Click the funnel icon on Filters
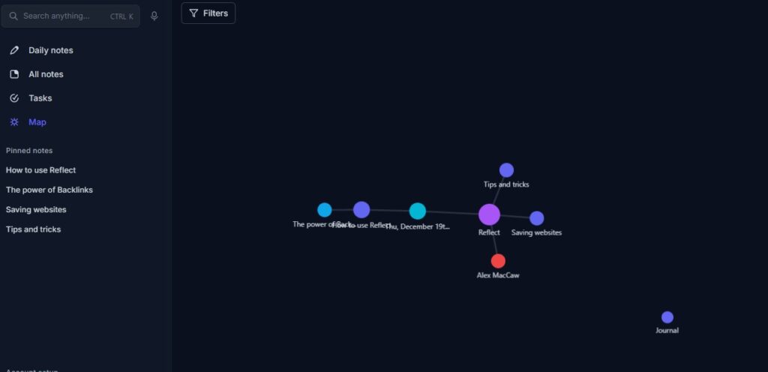 click(x=194, y=13)
